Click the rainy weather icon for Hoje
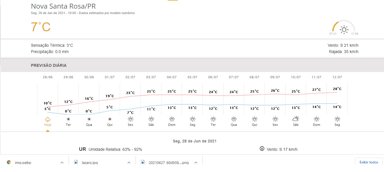Screen dimensions: 384x172 click(48, 119)
